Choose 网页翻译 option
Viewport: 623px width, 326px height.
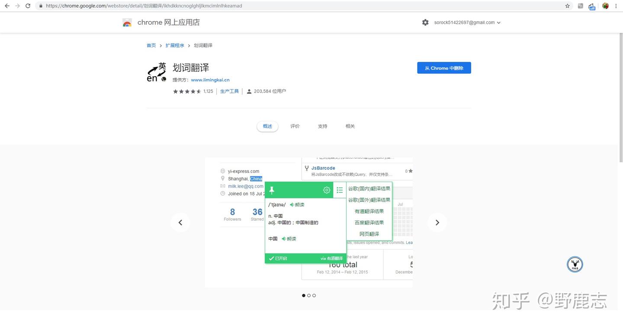coord(369,234)
